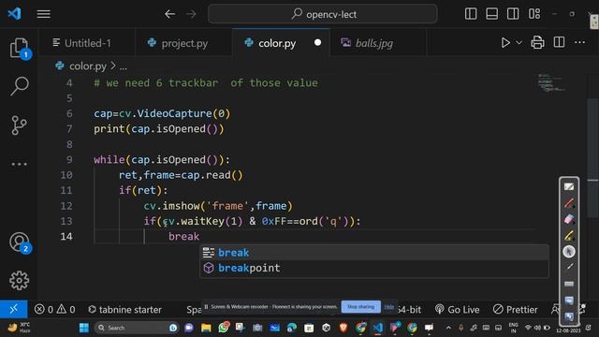
Task: Expand the run options dropdown arrow
Action: (x=519, y=42)
